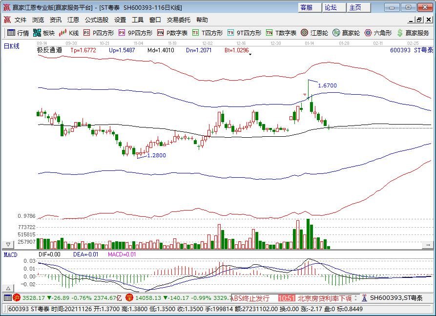The height and width of the screenshot is (316, 436).
Task: Click the 01-14 date on the time axis
Action: coord(309,43)
